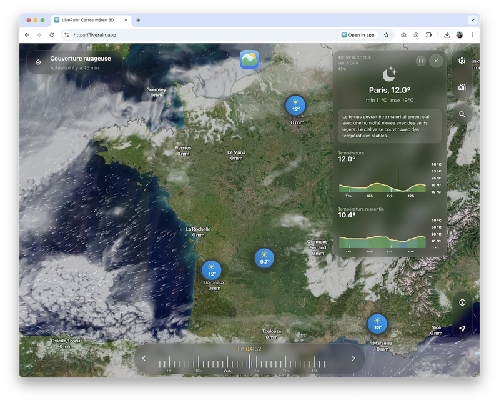Image resolution: width=499 pixels, height=403 pixels.
Task: Click the timeline scrubber at current time
Action: (x=249, y=362)
